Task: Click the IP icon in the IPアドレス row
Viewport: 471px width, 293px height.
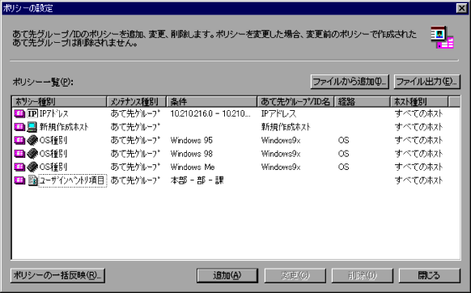Action: click(x=32, y=113)
